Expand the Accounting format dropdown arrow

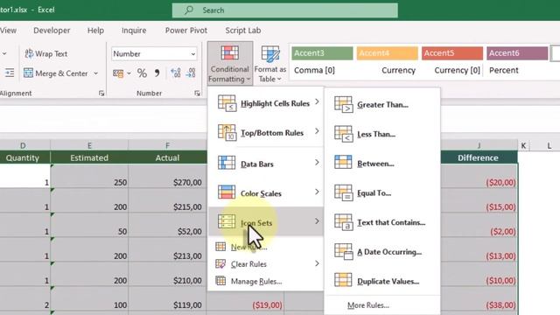pyautogui.click(x=129, y=73)
